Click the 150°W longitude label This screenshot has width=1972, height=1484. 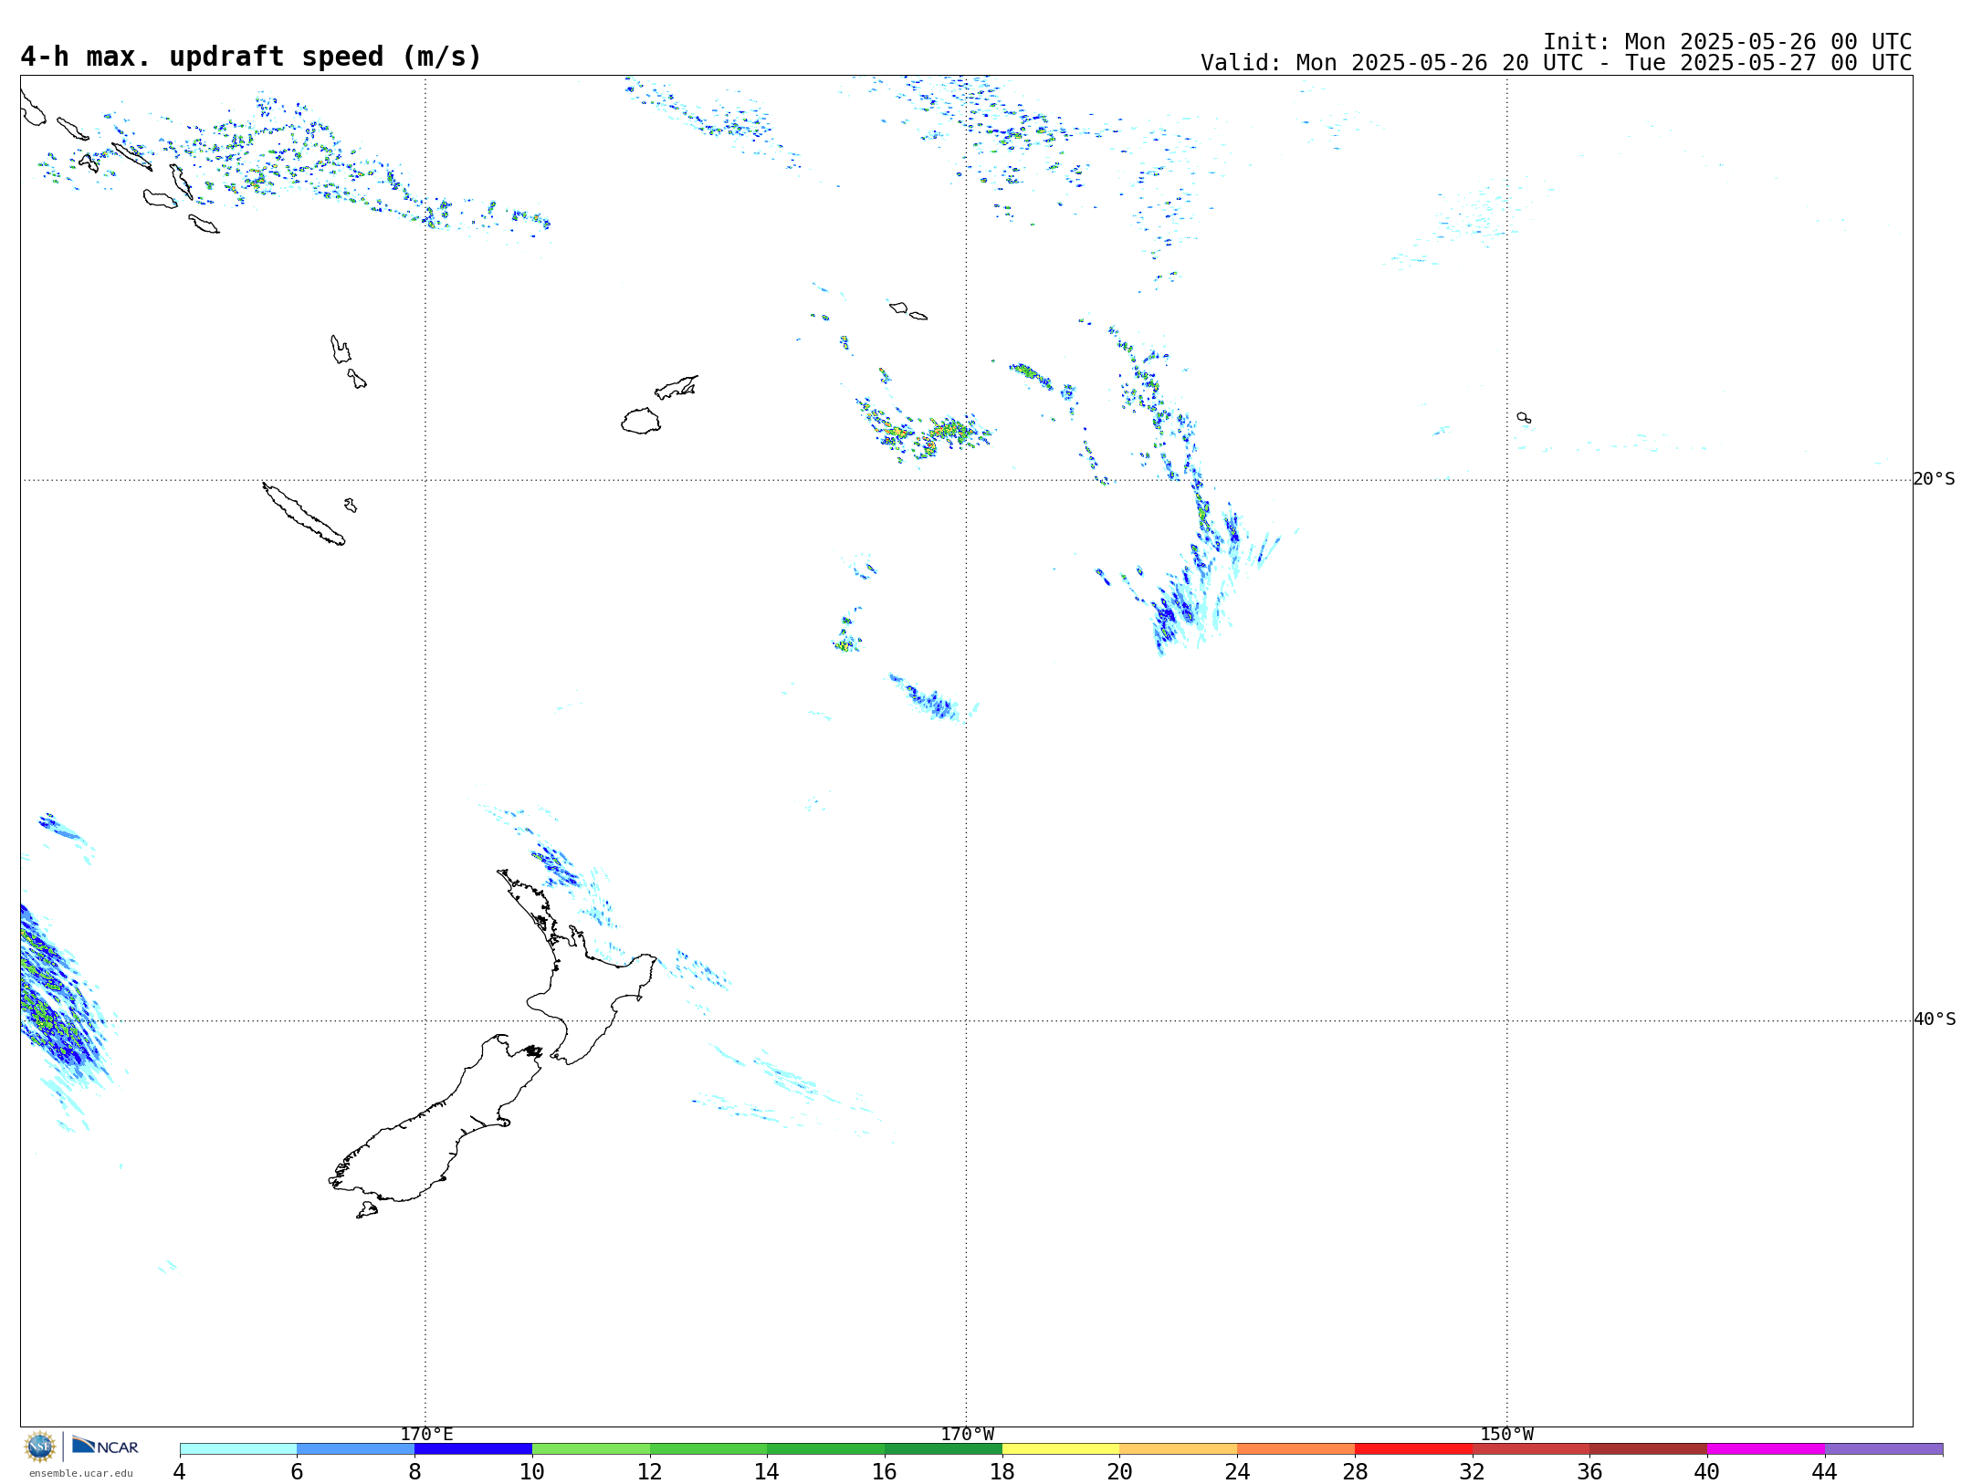(1506, 1434)
